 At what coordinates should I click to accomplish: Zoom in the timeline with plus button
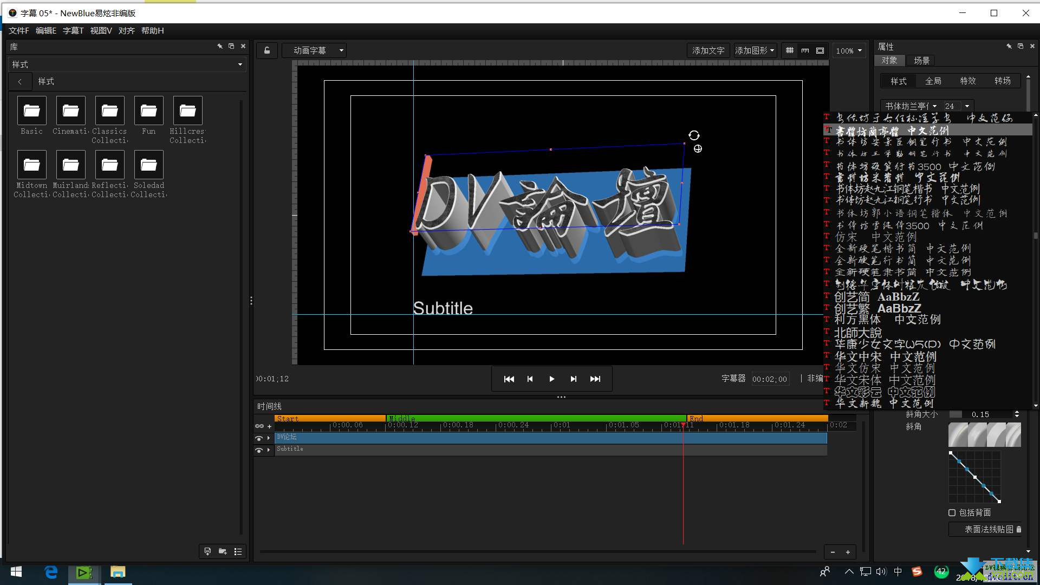click(848, 552)
